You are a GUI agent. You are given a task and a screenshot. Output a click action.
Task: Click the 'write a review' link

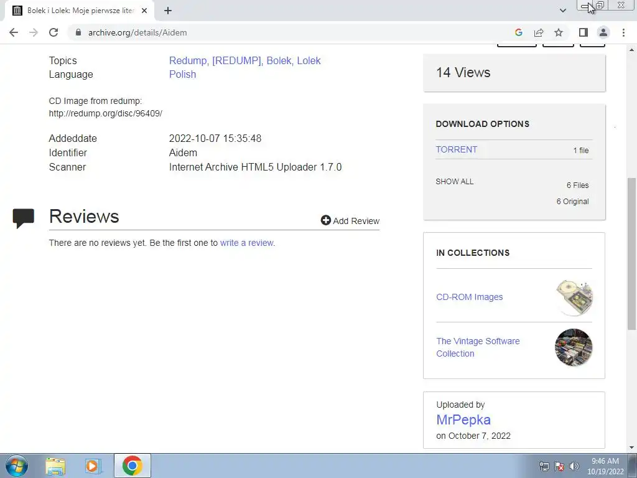pyautogui.click(x=246, y=243)
